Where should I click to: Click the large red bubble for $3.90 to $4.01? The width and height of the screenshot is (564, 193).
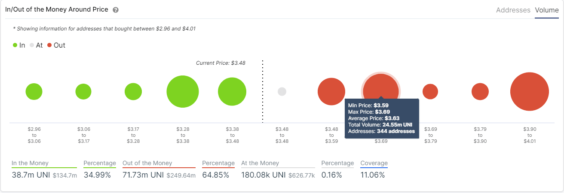click(x=530, y=91)
